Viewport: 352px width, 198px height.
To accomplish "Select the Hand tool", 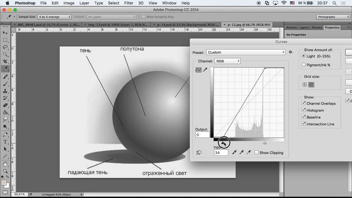I will (5, 164).
